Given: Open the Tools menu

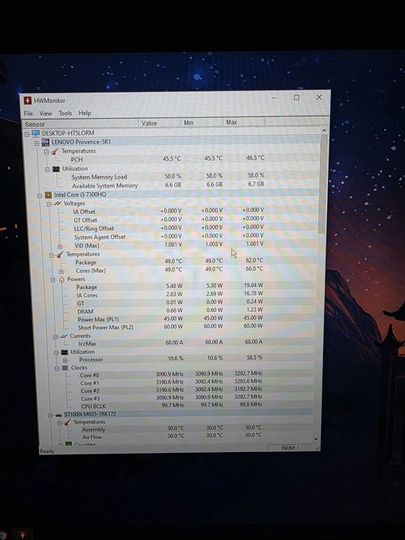Looking at the screenshot, I should click(x=65, y=113).
